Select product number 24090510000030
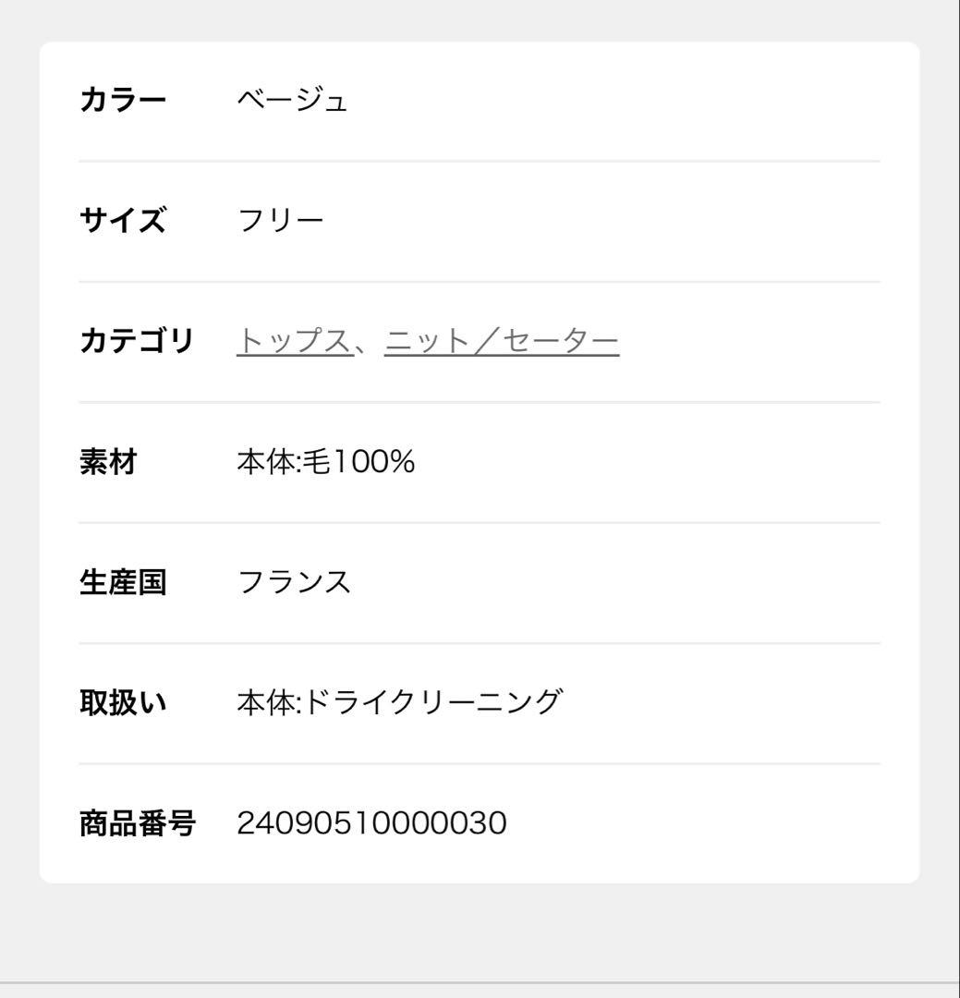This screenshot has width=960, height=998. pos(372,823)
